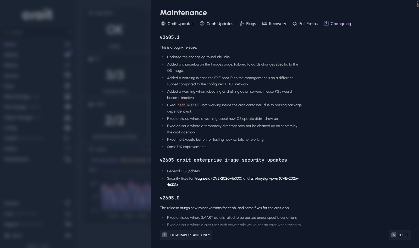The height and width of the screenshot is (248, 419).
Task: Select the Changelog tab
Action: click(337, 23)
